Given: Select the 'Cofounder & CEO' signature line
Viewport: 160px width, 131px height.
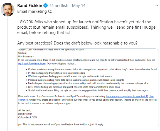Looking at the screenshot, I should [x=28, y=117].
